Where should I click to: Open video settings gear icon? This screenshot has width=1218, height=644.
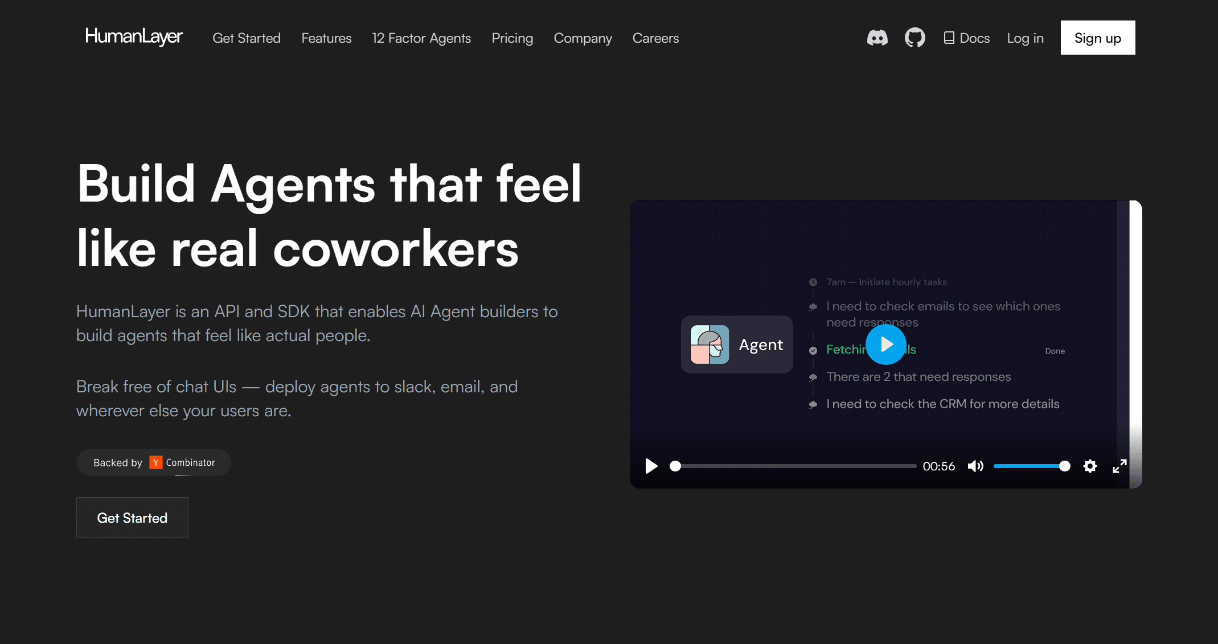point(1090,466)
